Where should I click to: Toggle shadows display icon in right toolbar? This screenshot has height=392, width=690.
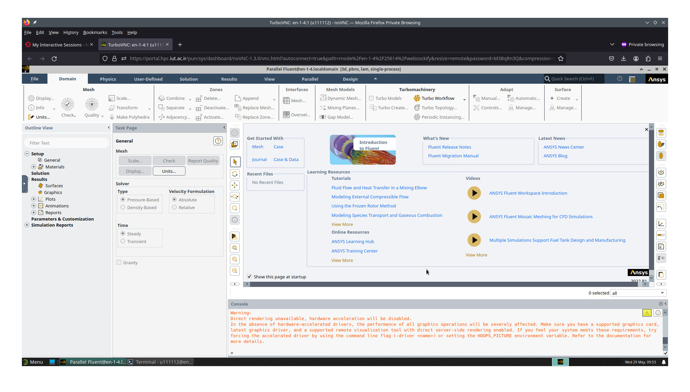(x=661, y=144)
